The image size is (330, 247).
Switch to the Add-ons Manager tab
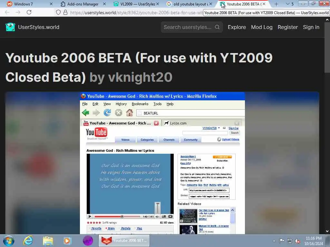[x=83, y=4]
